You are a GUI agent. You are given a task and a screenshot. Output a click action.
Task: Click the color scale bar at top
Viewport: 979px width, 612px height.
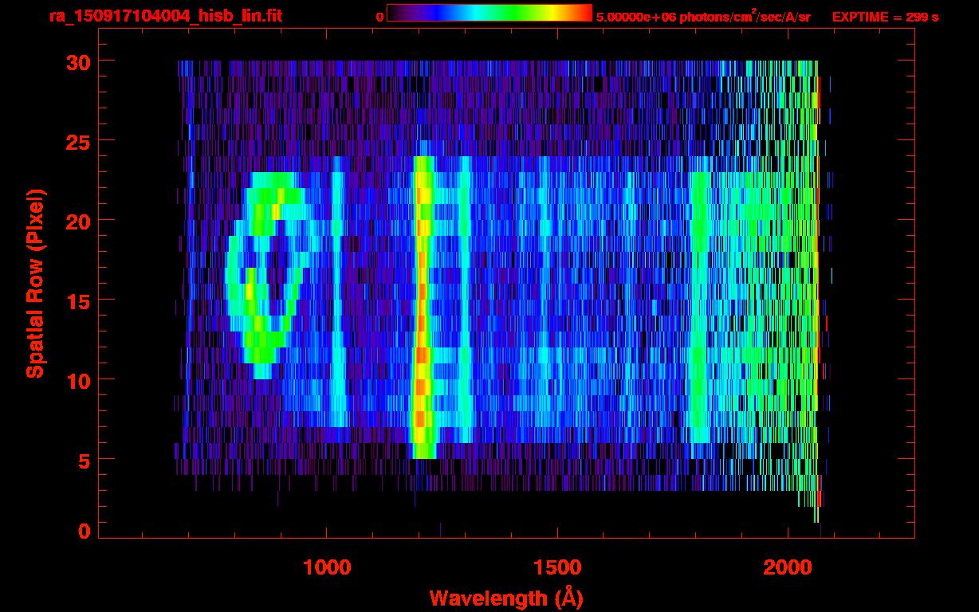tap(489, 13)
